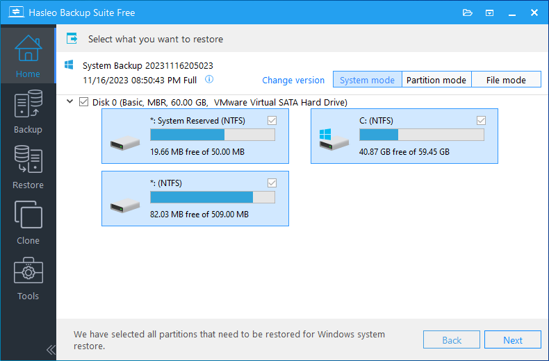
Task: Toggle System Reserved partition checkbox
Action: tap(272, 120)
